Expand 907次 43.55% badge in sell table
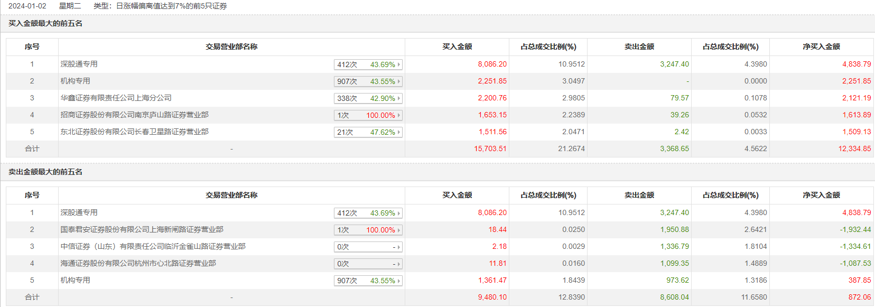Viewport: 875px width, 307px height. tap(368, 281)
